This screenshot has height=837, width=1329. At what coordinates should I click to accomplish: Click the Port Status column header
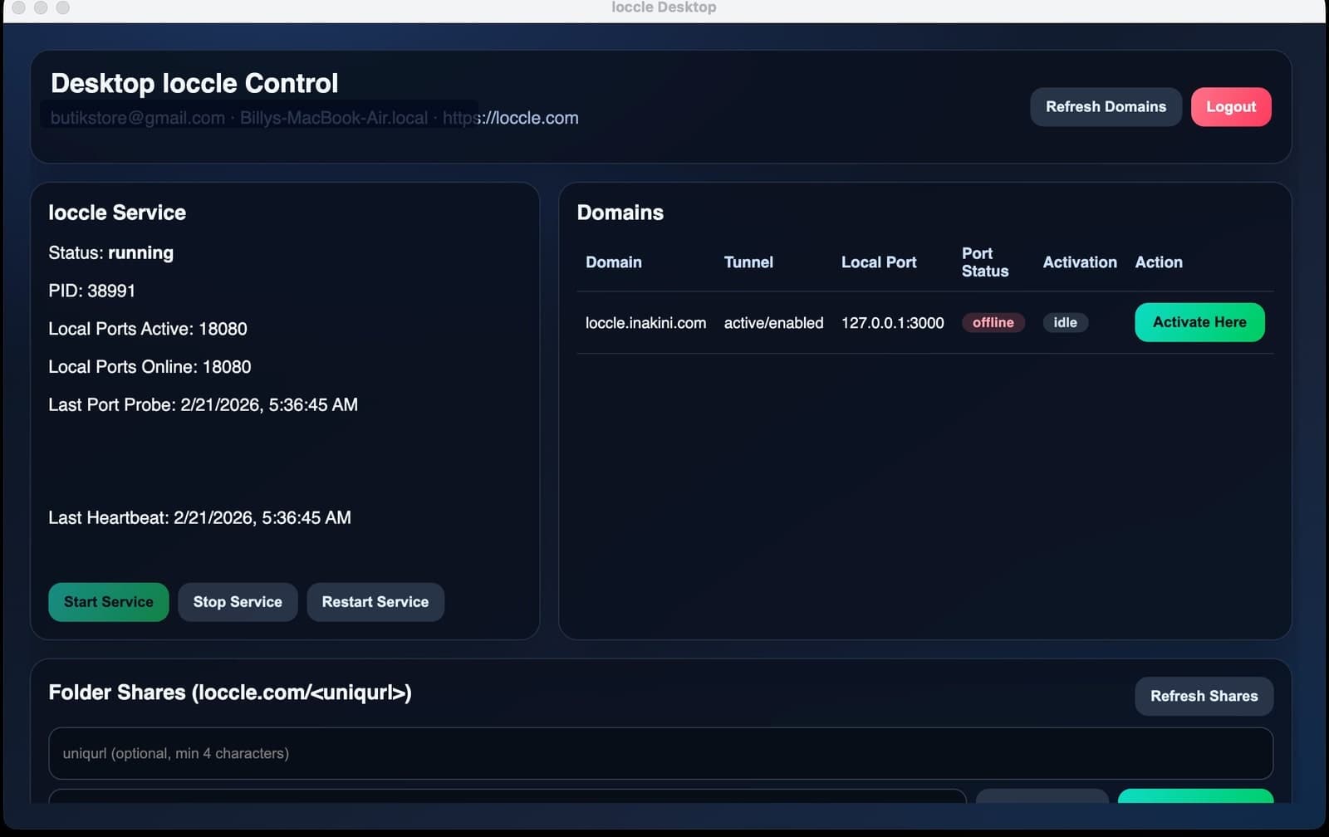point(985,262)
